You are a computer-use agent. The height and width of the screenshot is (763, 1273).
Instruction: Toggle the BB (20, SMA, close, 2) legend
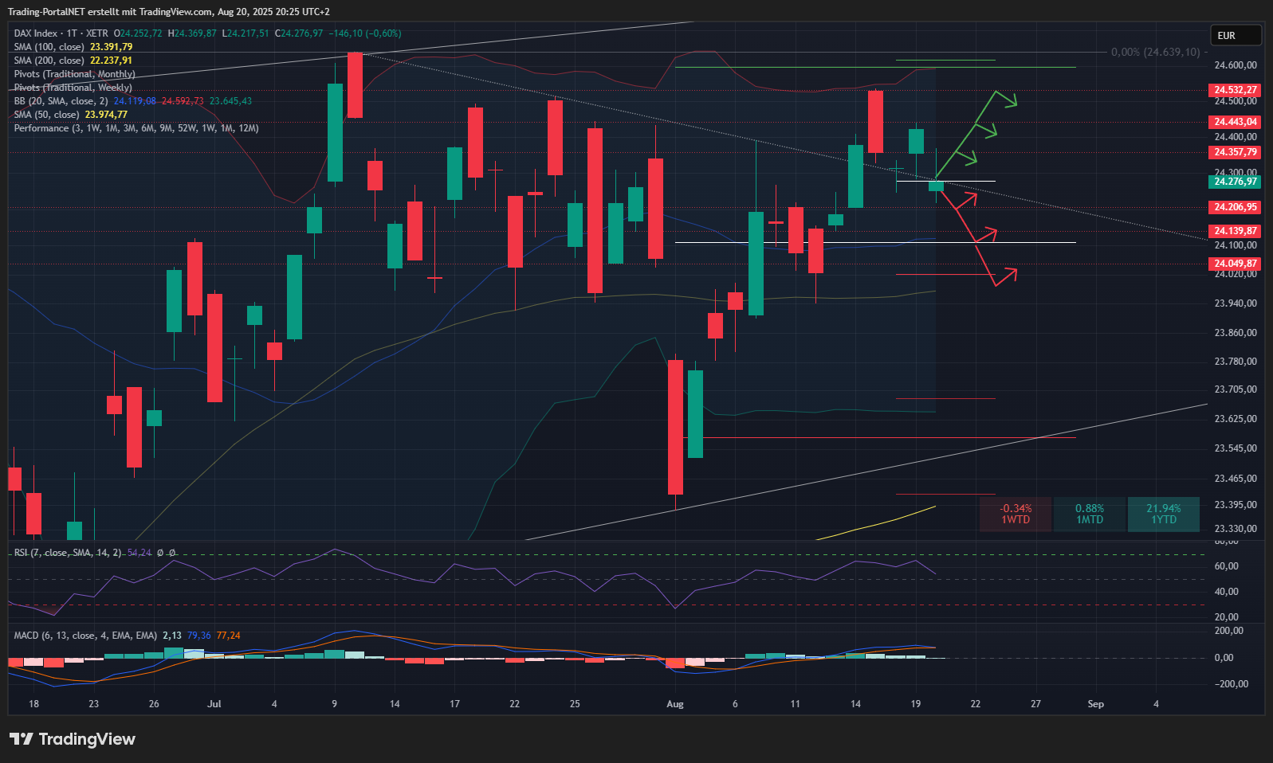61,101
